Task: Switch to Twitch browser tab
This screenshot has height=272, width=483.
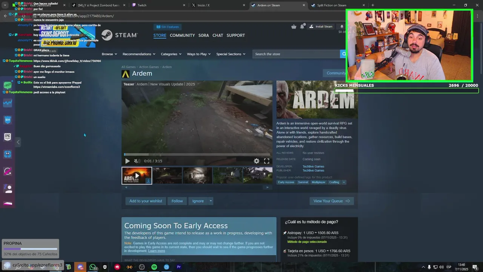Action: pyautogui.click(x=158, y=5)
